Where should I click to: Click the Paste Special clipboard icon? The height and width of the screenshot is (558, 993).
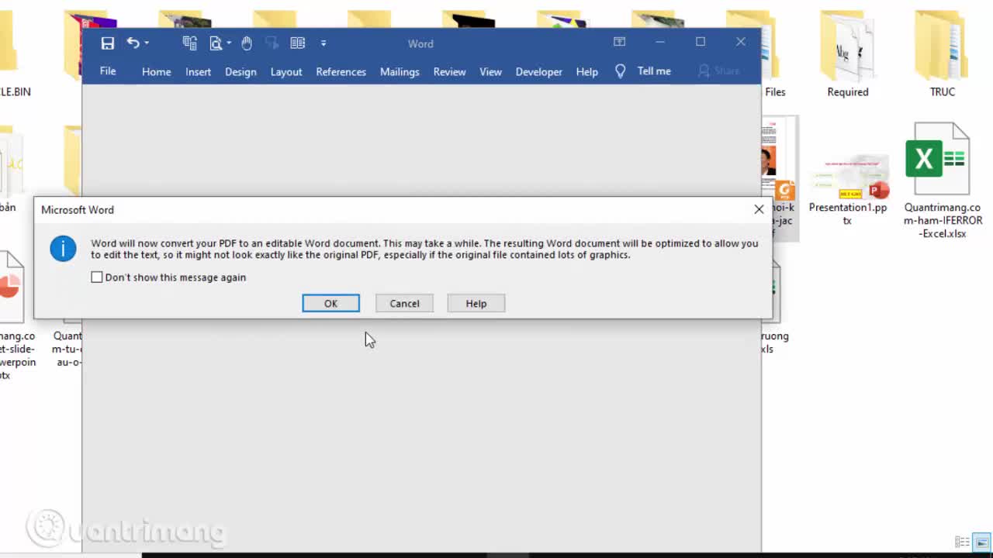click(x=189, y=43)
